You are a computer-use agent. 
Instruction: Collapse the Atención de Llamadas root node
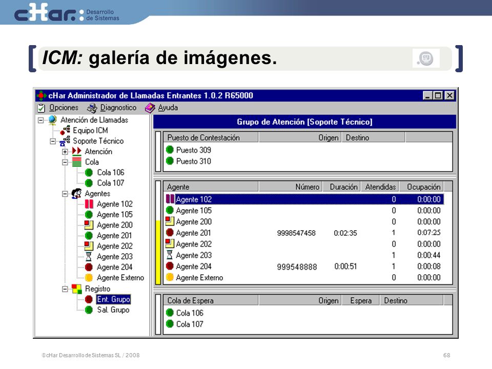[41, 120]
